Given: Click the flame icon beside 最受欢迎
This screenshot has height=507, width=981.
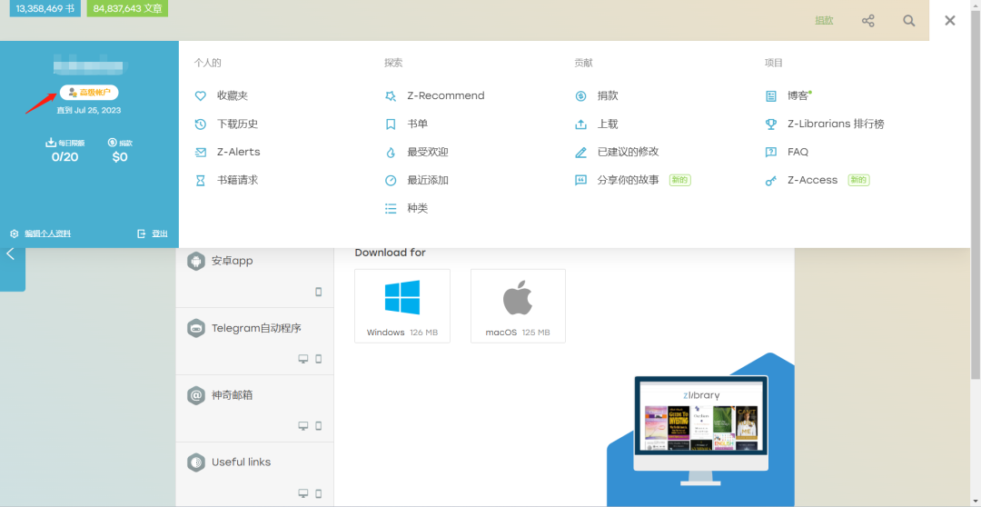Looking at the screenshot, I should pyautogui.click(x=391, y=152).
